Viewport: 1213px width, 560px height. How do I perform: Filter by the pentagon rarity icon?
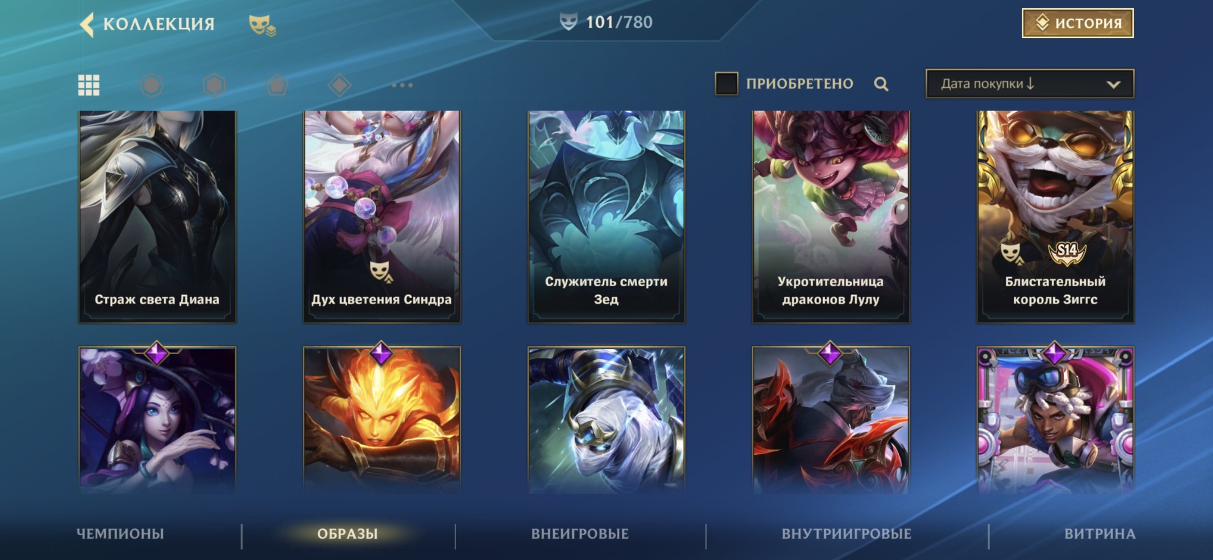(277, 85)
